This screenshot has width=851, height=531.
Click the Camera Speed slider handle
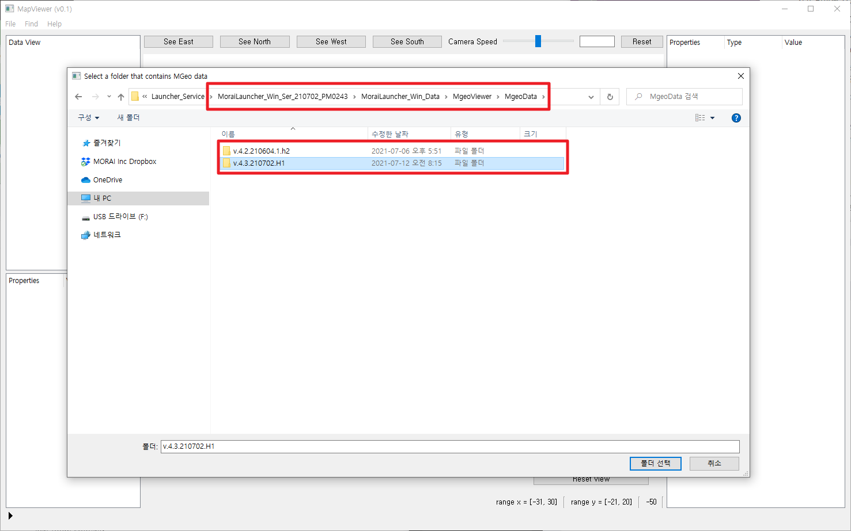(x=538, y=41)
